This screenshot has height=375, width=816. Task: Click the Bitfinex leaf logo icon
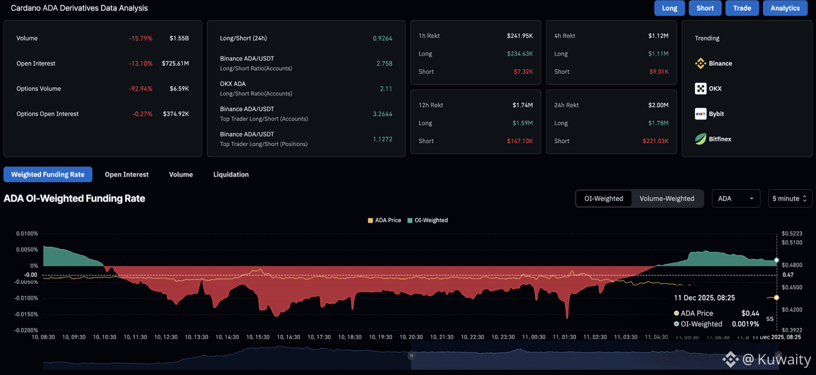[x=700, y=139]
